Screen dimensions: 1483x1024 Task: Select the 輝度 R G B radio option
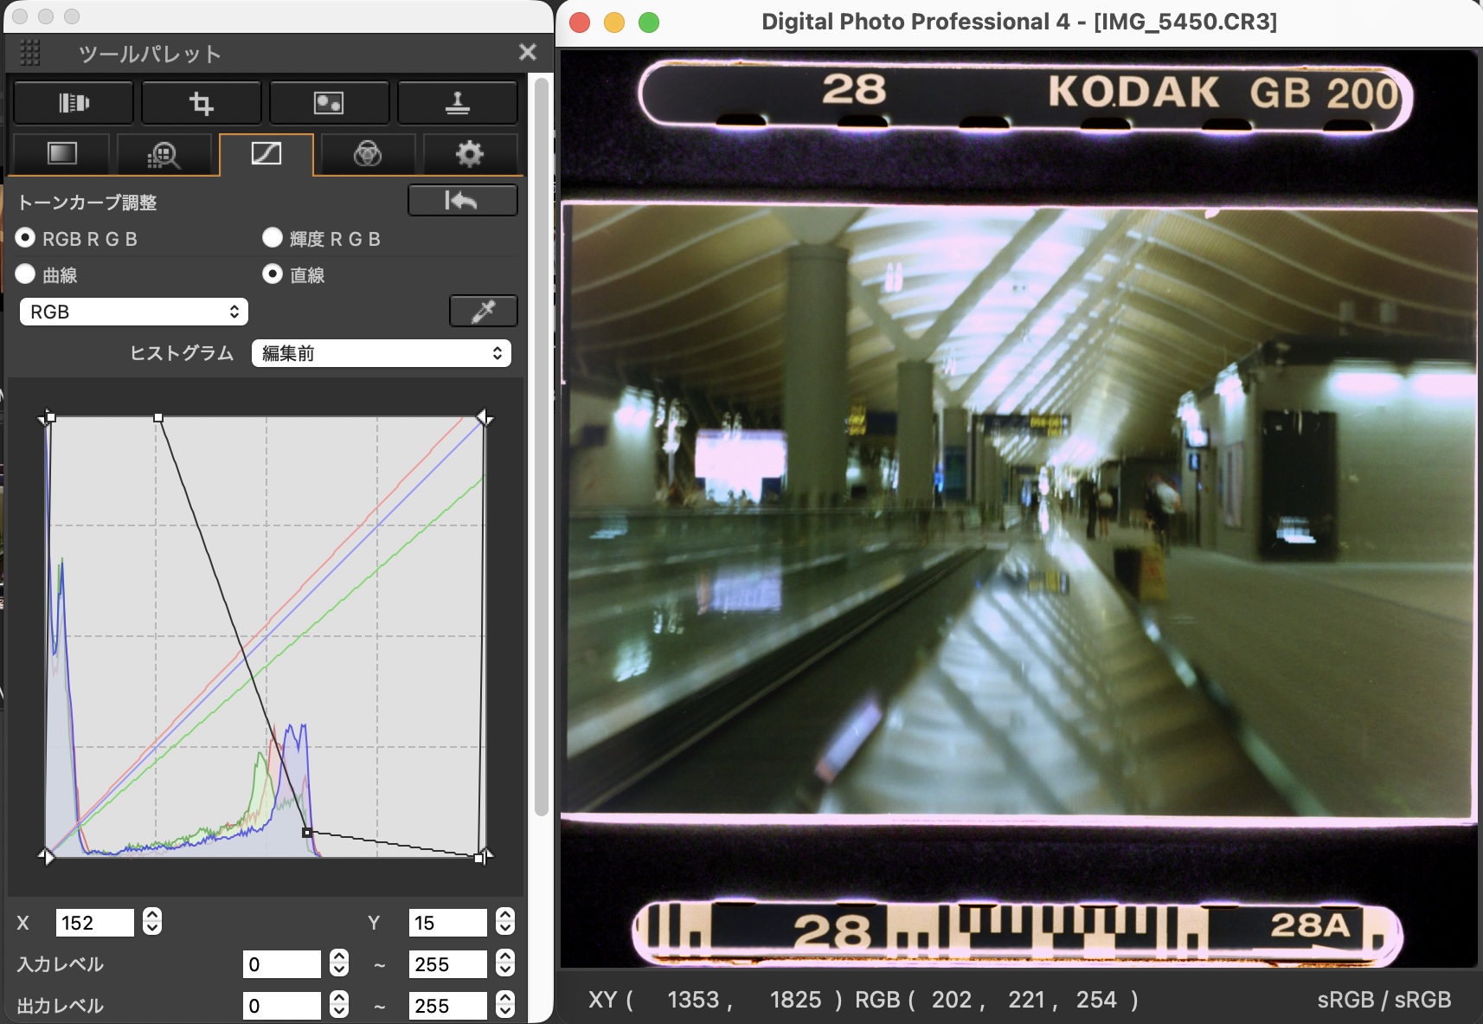tap(273, 238)
